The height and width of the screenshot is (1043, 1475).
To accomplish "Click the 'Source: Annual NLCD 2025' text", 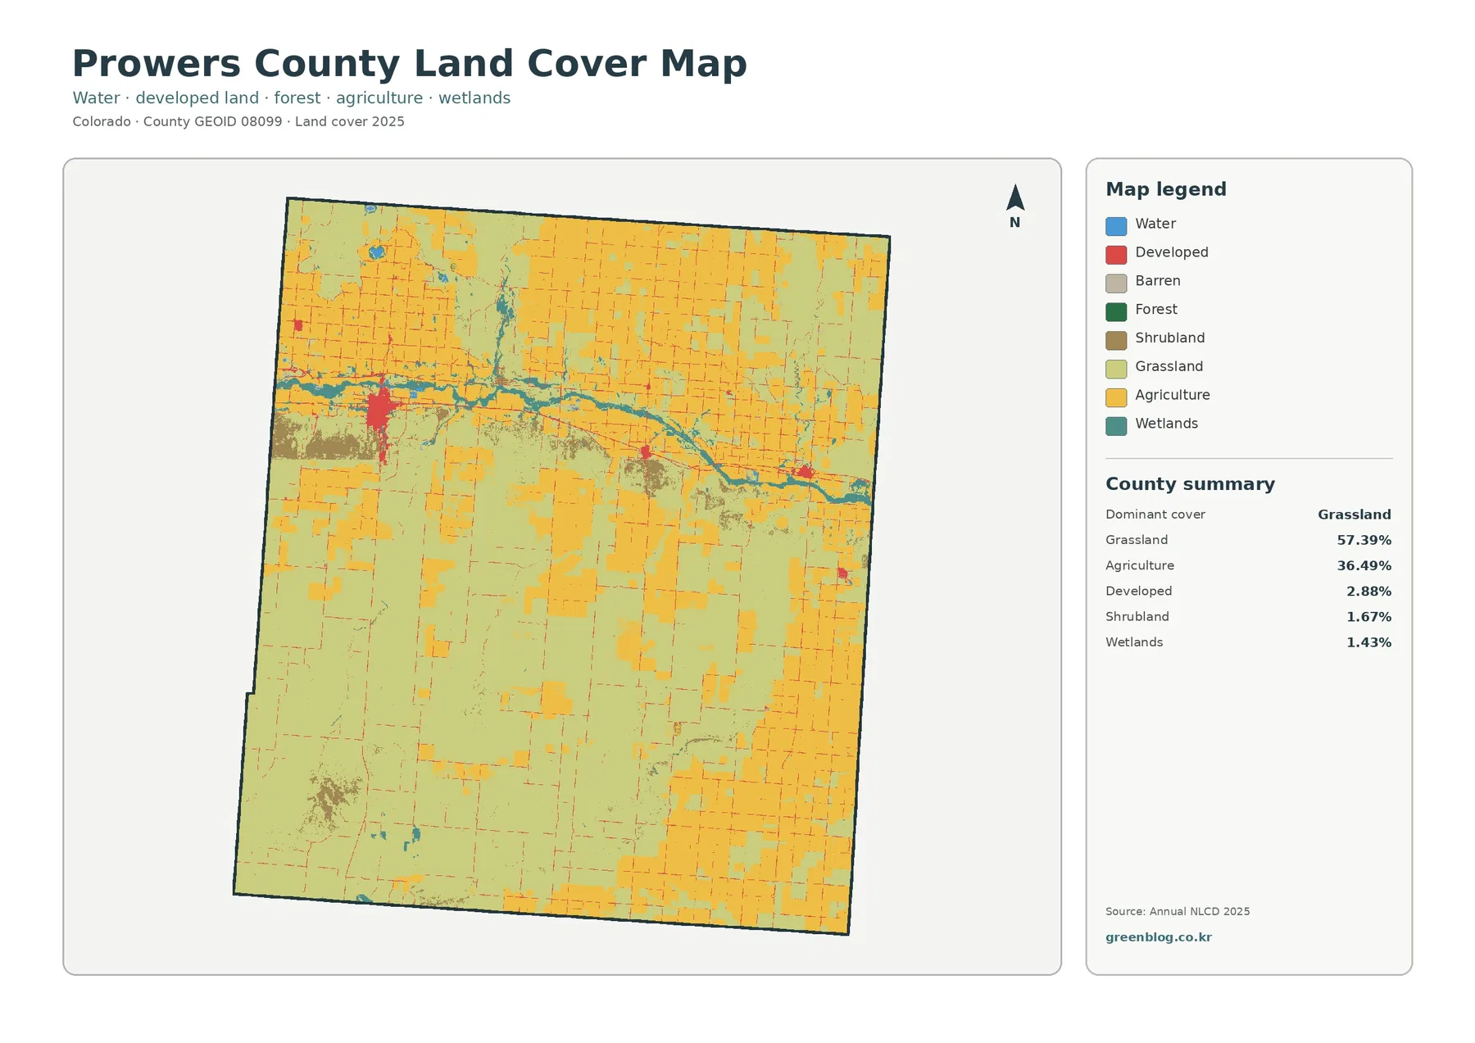I will coord(1178,911).
